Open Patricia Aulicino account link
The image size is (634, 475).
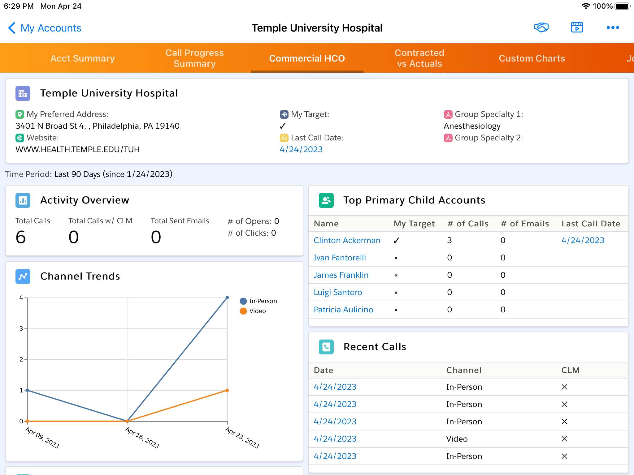pos(343,310)
